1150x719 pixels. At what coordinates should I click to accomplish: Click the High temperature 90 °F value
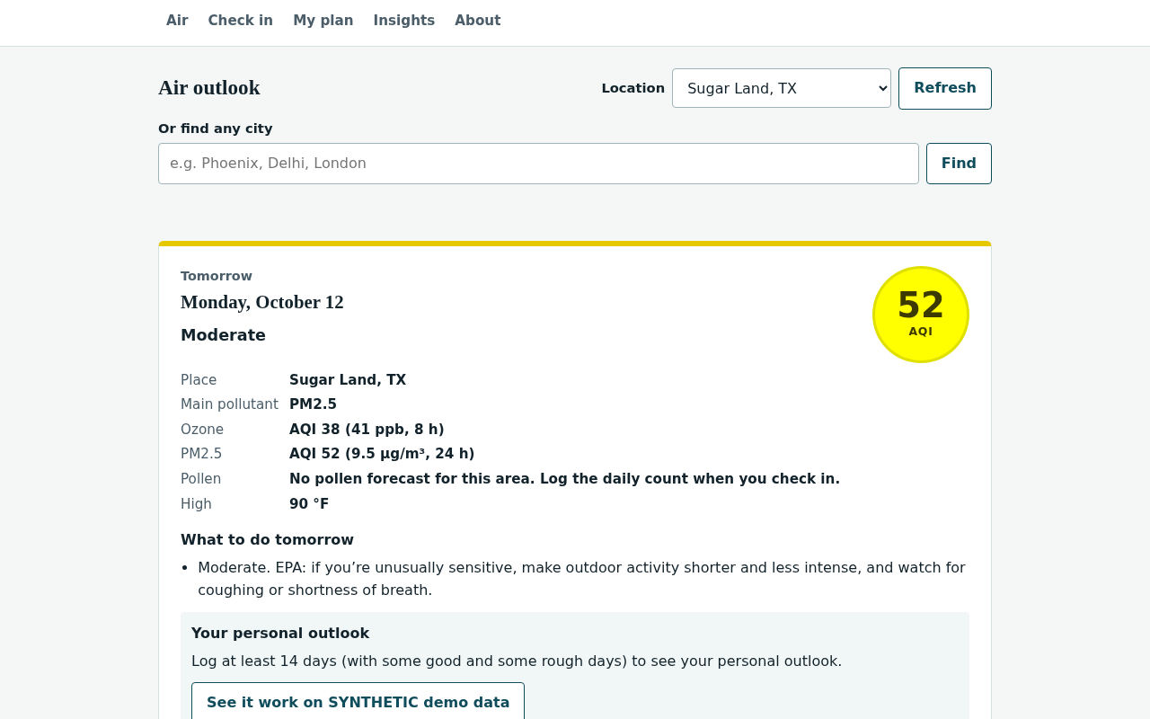tap(309, 504)
